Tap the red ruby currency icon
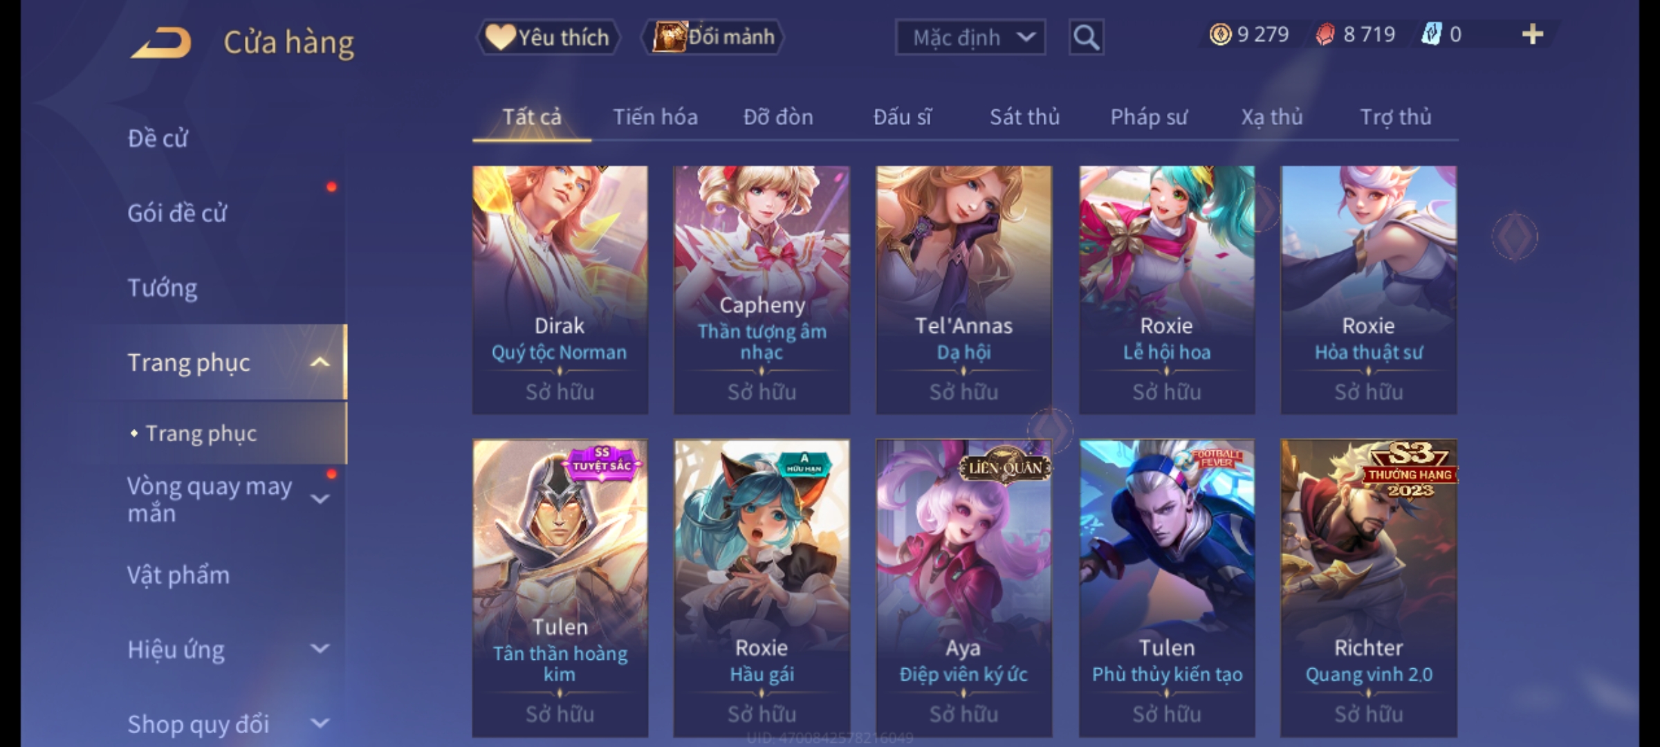 1325,35
